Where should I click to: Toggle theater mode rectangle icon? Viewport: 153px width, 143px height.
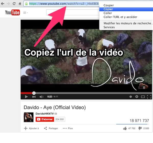[x=143, y=97]
